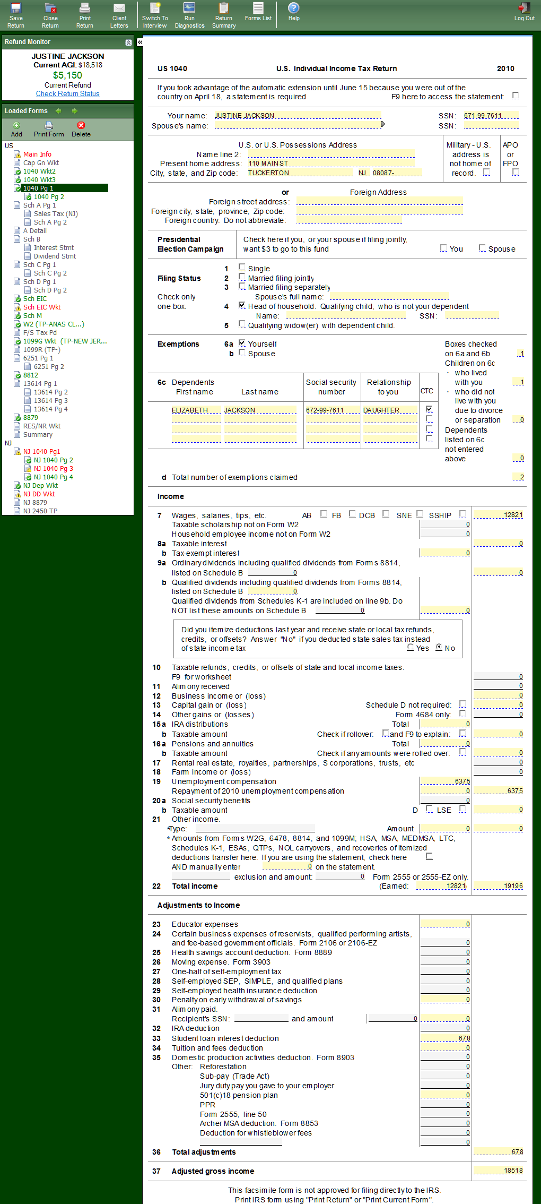
Task: Check the Single filing status box
Action: [242, 268]
